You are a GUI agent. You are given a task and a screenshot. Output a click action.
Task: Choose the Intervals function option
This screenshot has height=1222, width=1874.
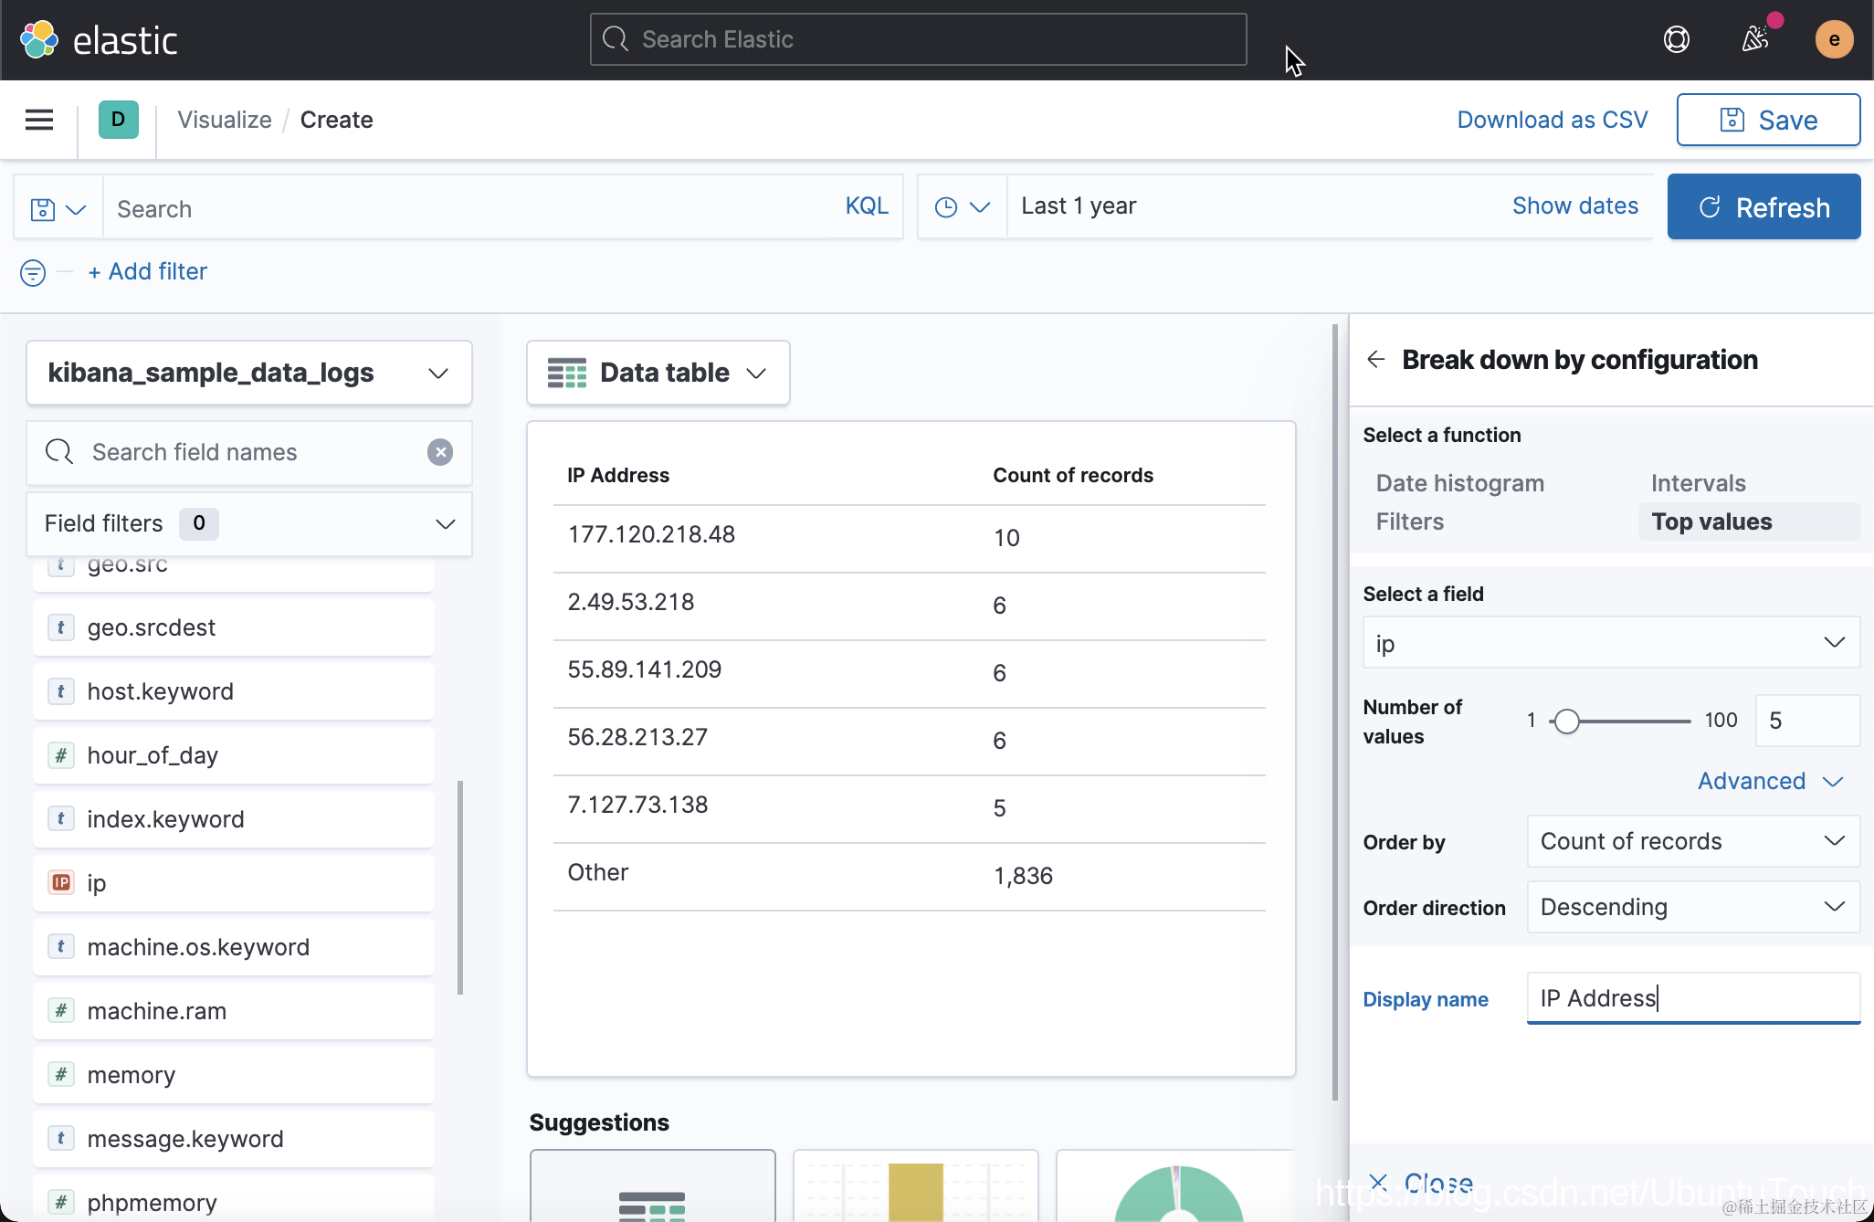(1698, 483)
